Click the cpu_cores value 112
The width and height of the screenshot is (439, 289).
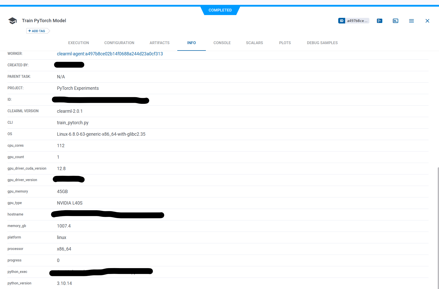coord(61,146)
